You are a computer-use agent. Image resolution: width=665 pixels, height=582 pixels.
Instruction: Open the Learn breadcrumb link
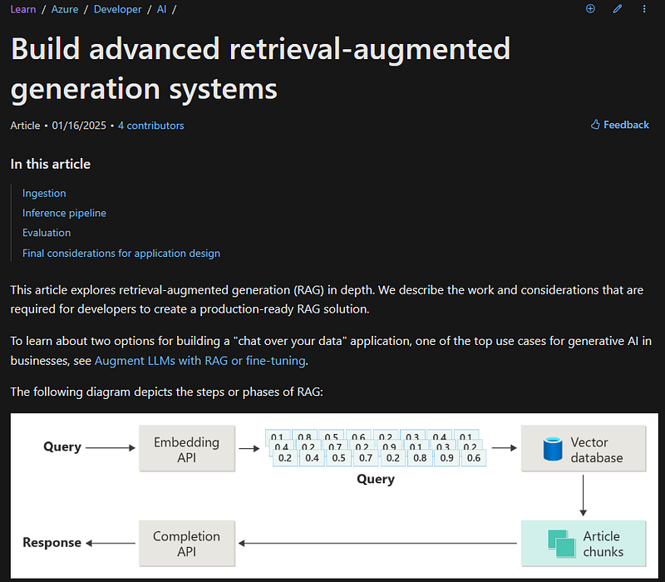pyautogui.click(x=23, y=9)
